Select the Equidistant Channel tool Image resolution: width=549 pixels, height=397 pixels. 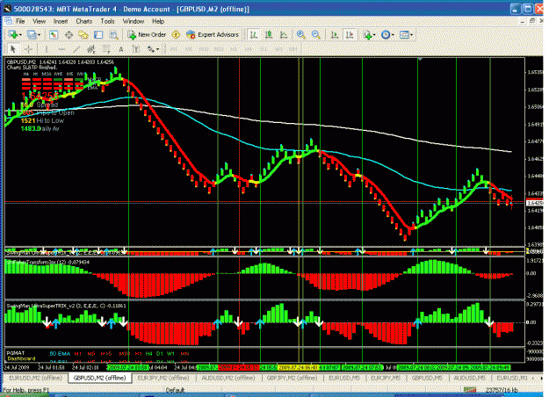91,49
